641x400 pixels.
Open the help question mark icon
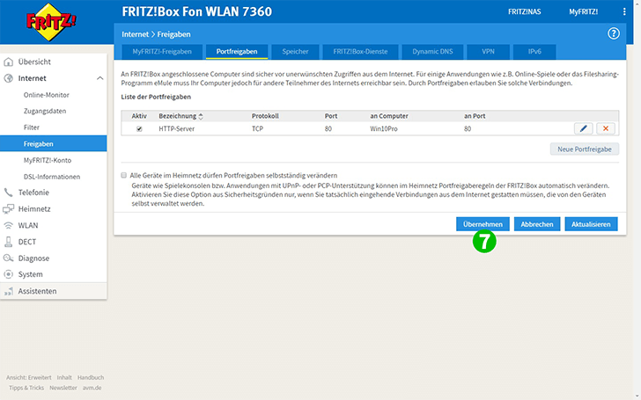tap(613, 33)
